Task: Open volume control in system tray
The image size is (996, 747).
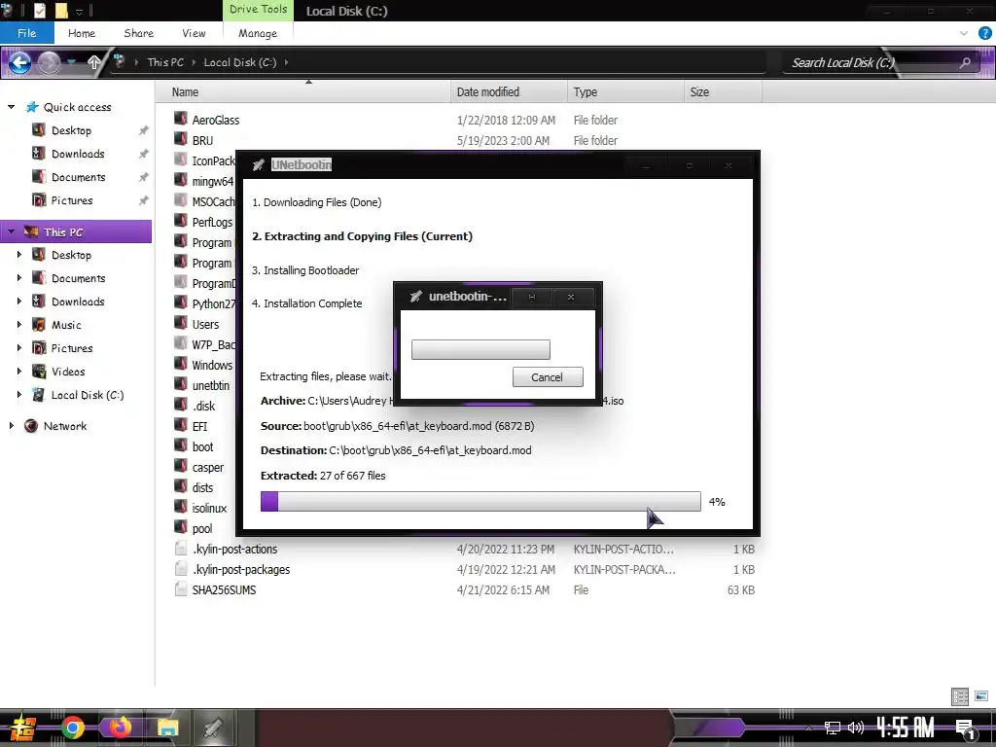Action: 856,728
